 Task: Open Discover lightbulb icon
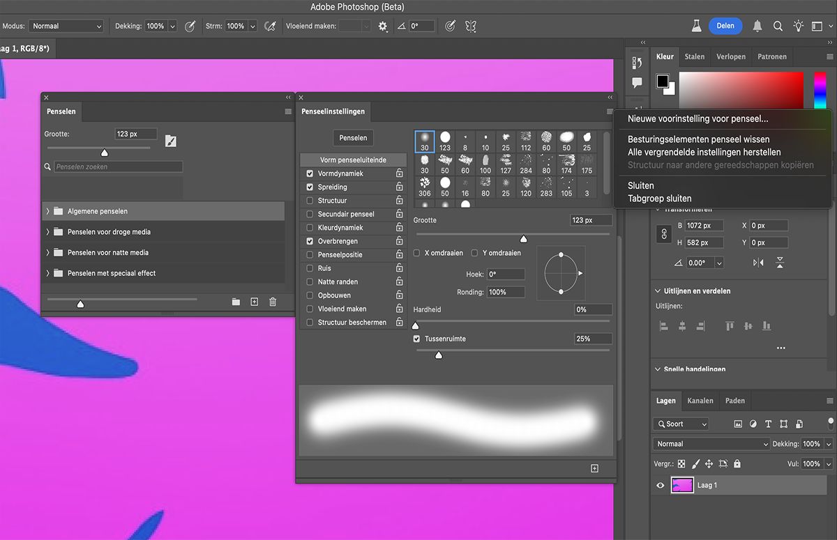click(798, 26)
